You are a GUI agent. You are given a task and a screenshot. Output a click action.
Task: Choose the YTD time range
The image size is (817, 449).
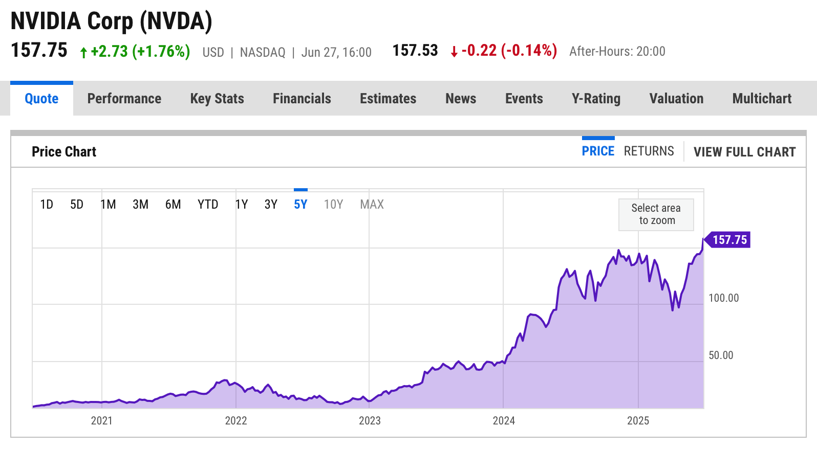(208, 205)
